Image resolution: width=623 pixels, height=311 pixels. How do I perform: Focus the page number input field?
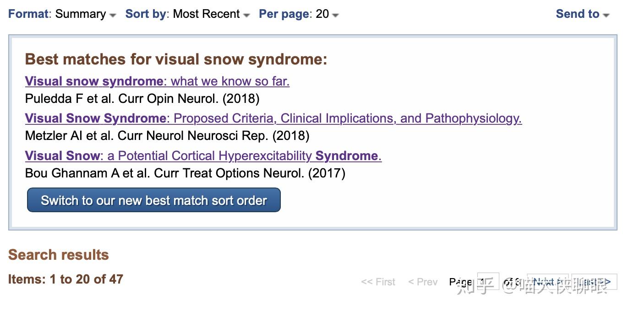pyautogui.click(x=488, y=282)
